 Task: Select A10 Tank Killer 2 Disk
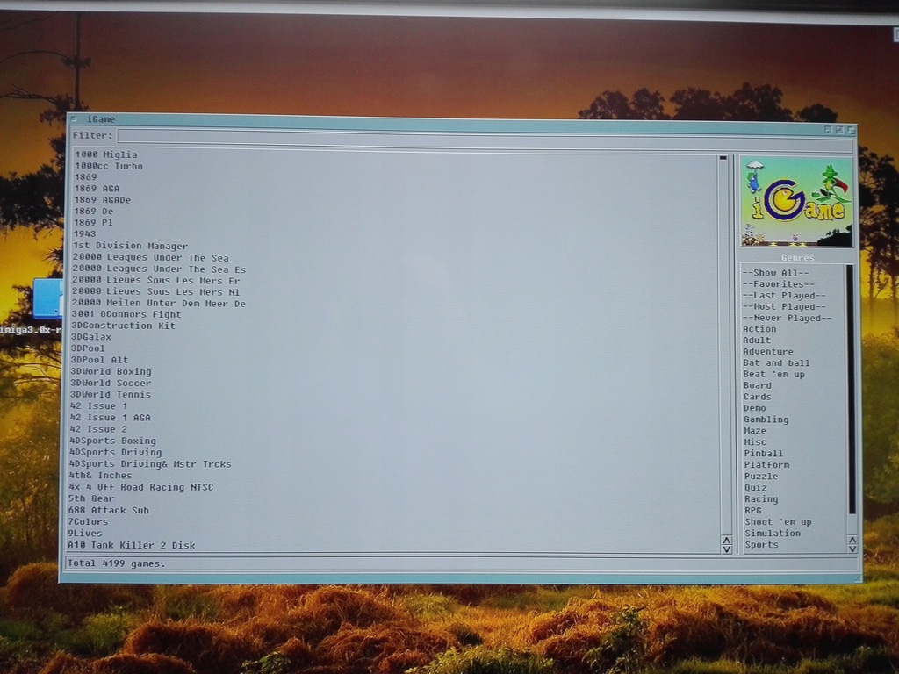132,546
